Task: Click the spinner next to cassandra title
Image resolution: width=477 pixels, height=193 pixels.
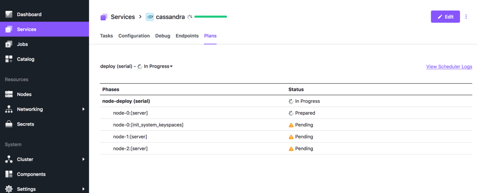Action: [190, 17]
